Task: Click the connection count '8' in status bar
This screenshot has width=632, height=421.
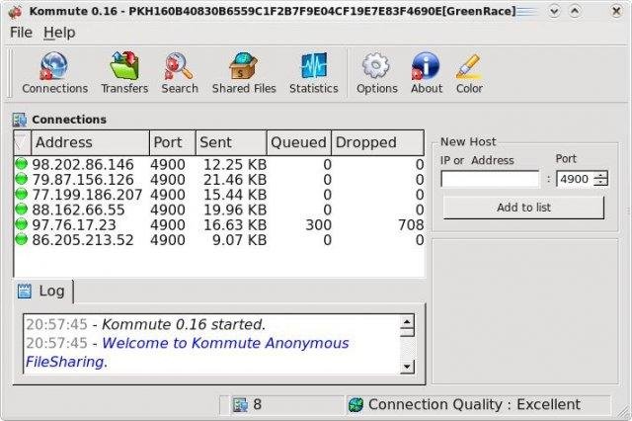Action: coord(257,404)
